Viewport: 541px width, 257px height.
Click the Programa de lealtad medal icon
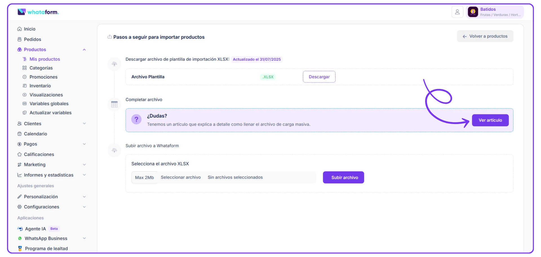pyautogui.click(x=20, y=249)
